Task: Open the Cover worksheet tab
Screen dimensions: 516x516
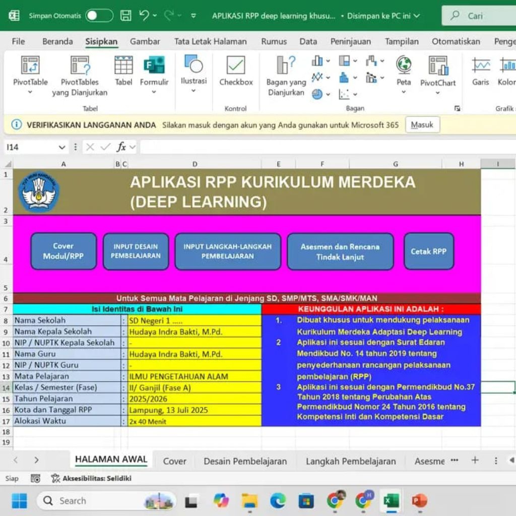Action: point(174,460)
